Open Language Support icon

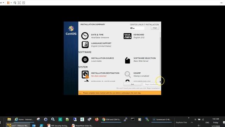tap(85, 45)
